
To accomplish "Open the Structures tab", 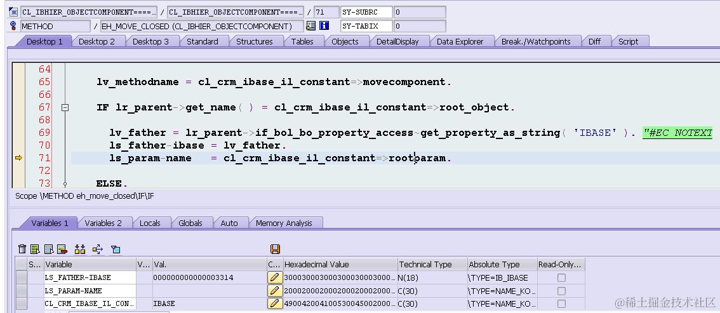I will tap(255, 41).
